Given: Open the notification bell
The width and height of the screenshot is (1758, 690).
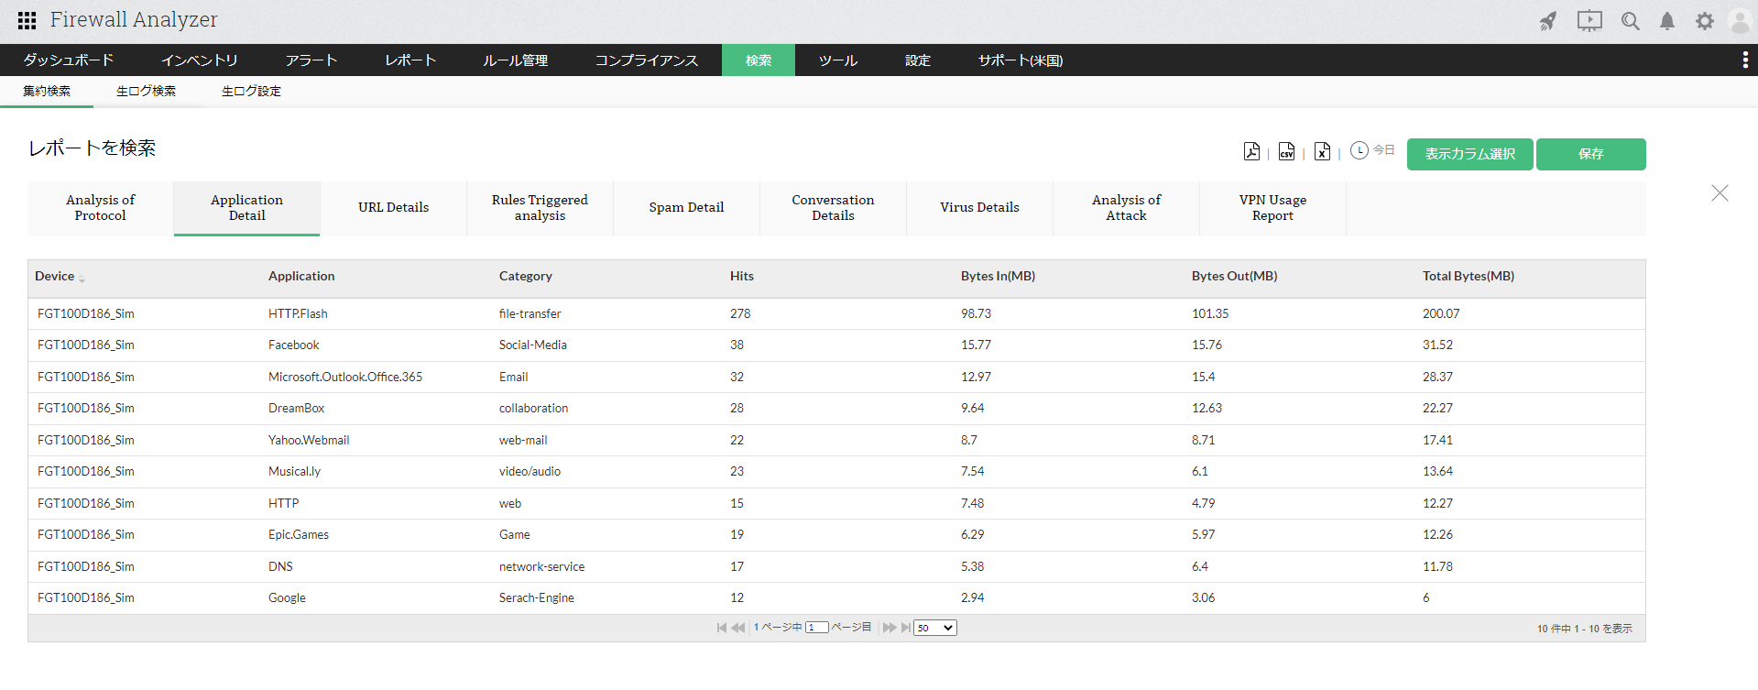Looking at the screenshot, I should pyautogui.click(x=1667, y=21).
